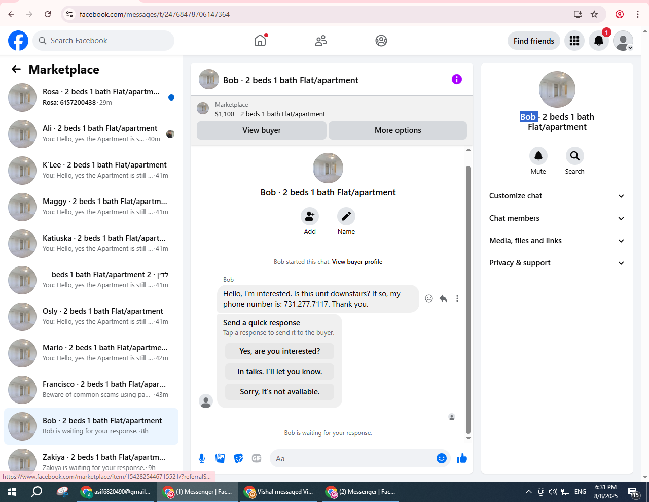This screenshot has height=502, width=649.
Task: Switch to '(1) Messenger' taskbar window
Action: point(197,492)
